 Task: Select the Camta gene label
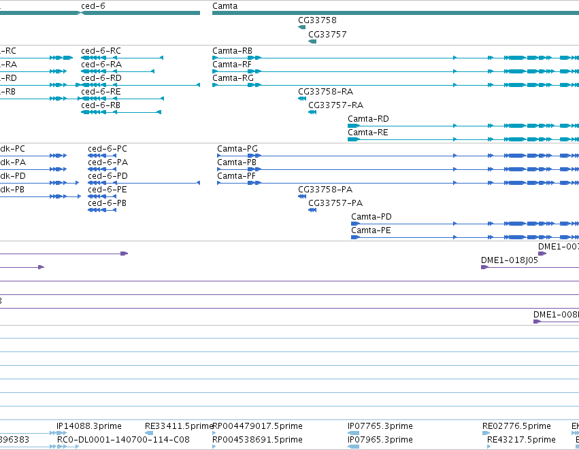[225, 6]
